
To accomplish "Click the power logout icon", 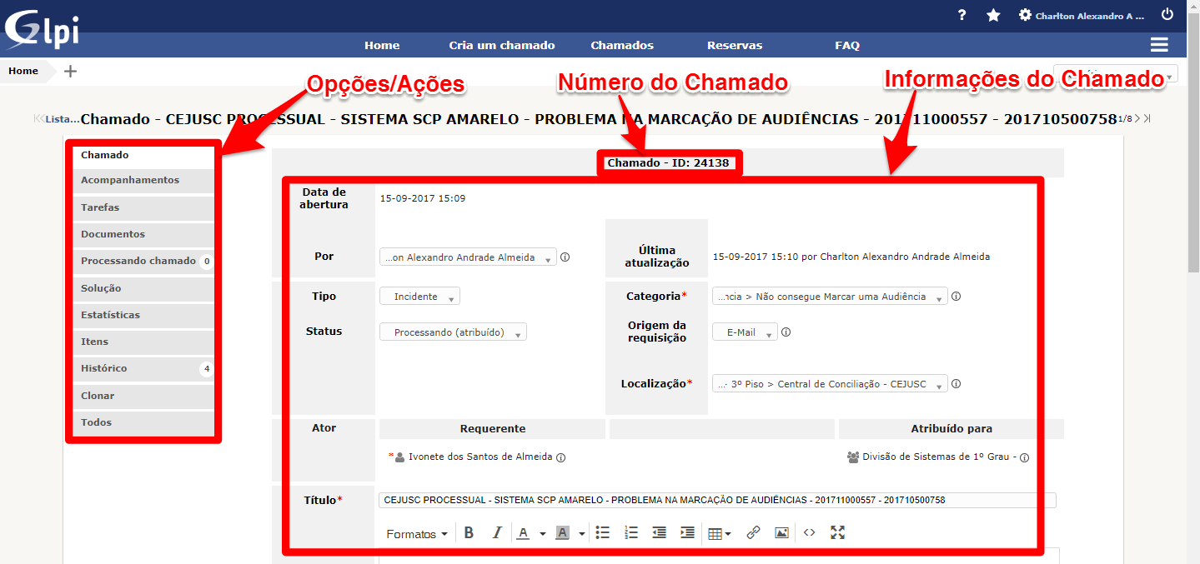I will coord(1167,15).
